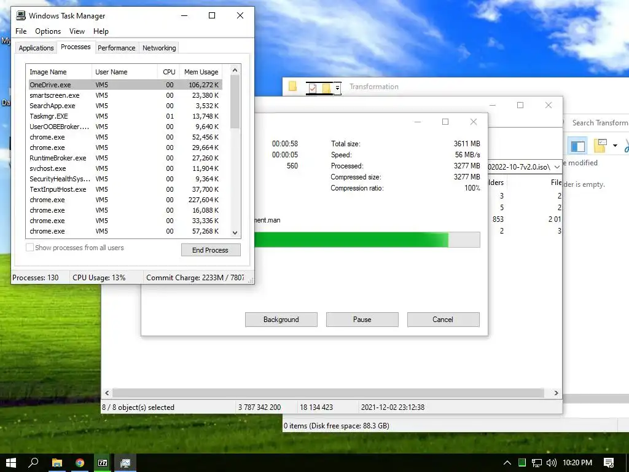
Task: Open Customize Quick Access Toolbar dropdown
Action: [338, 88]
